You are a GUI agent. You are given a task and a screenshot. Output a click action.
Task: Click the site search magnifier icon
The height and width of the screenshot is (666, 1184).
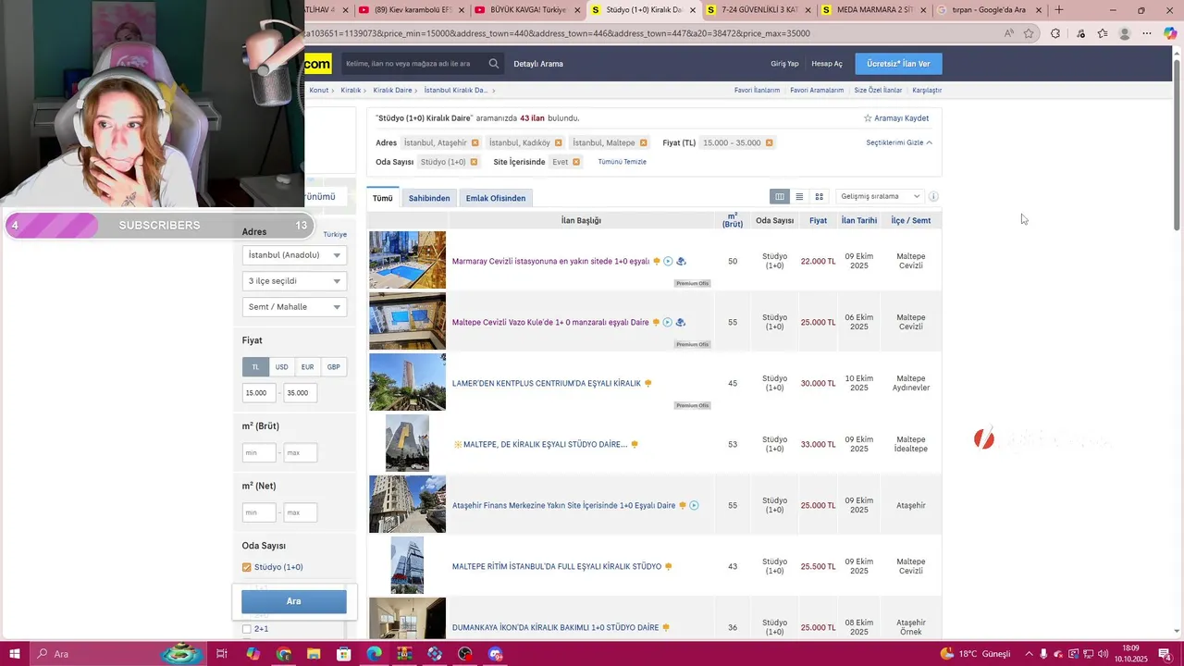(494, 64)
